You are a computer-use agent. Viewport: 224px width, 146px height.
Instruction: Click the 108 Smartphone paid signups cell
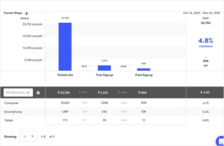point(143,112)
